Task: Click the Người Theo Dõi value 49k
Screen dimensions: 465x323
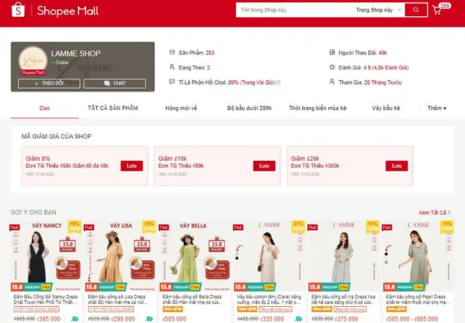Action: 382,52
